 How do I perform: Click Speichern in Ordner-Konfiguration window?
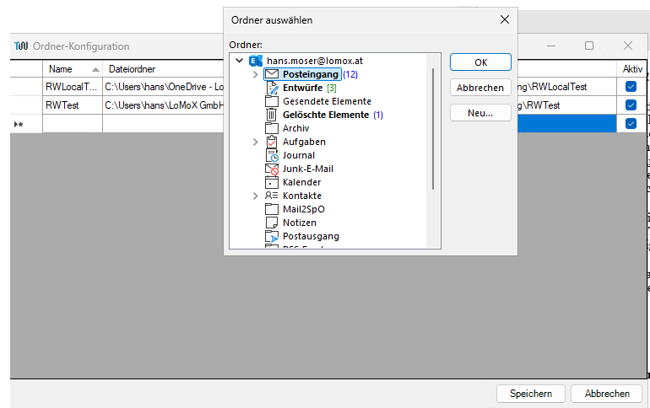tap(531, 394)
